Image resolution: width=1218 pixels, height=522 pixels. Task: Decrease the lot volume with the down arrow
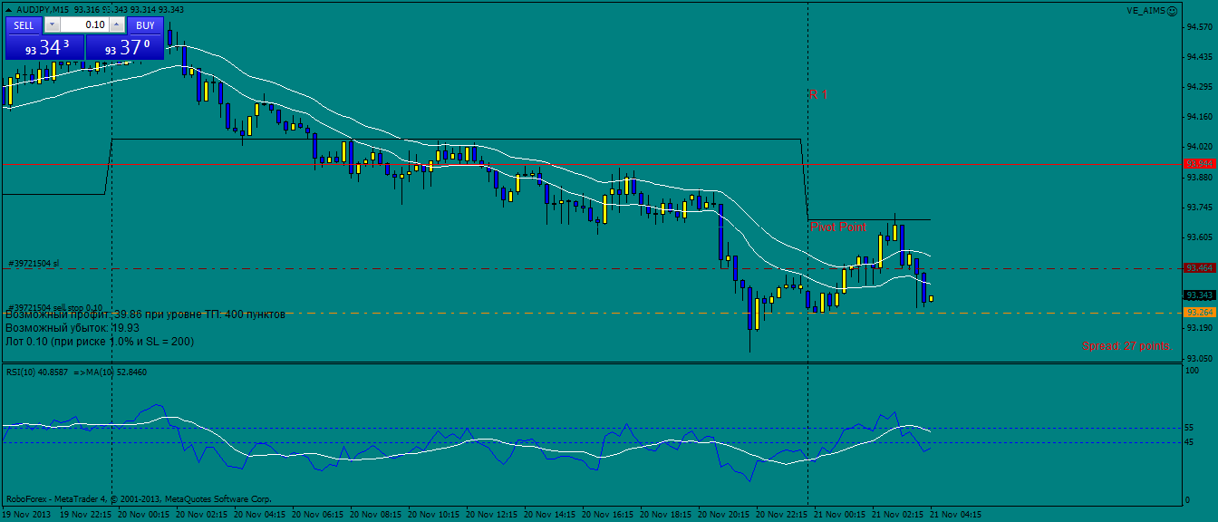pos(52,25)
